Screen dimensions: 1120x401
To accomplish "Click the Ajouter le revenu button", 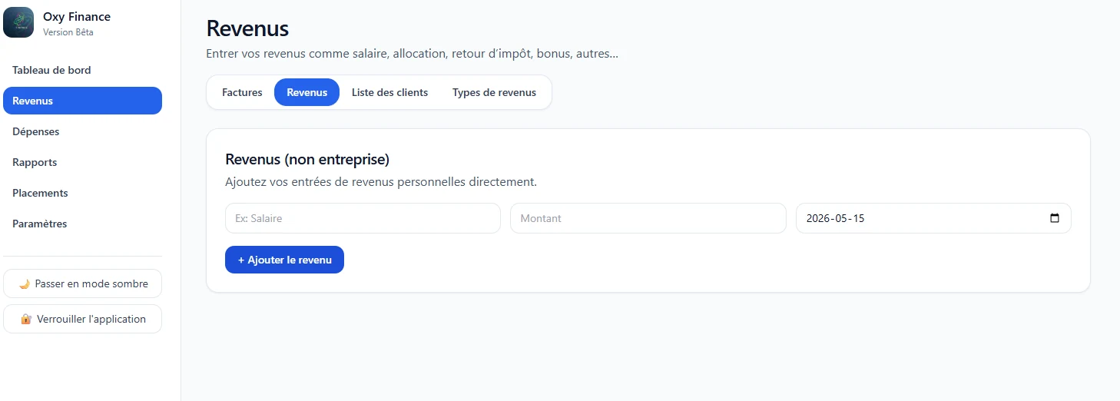I will 284,260.
